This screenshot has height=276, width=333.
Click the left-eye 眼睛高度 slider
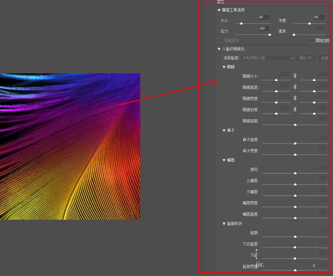coord(276,91)
